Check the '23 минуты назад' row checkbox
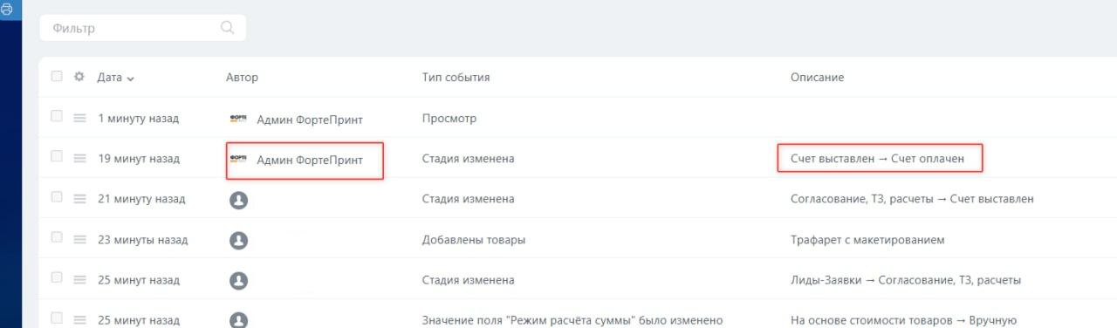Viewport: 1117px width, 328px height. click(x=57, y=237)
